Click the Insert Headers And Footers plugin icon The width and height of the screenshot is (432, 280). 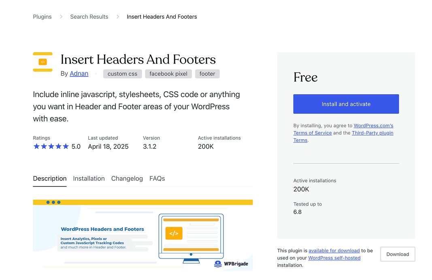pyautogui.click(x=43, y=62)
